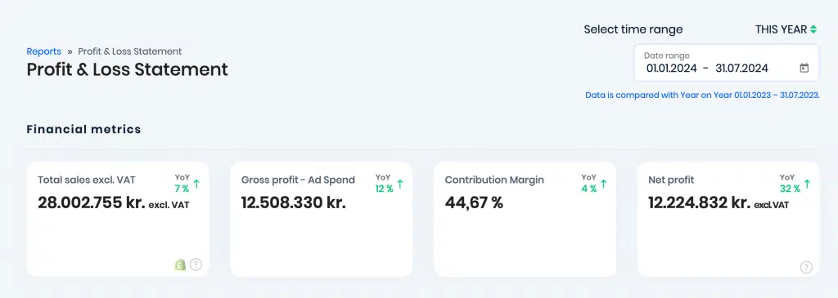838x298 pixels.
Task: Go to Reports breadcrumb link
Action: coord(44,51)
